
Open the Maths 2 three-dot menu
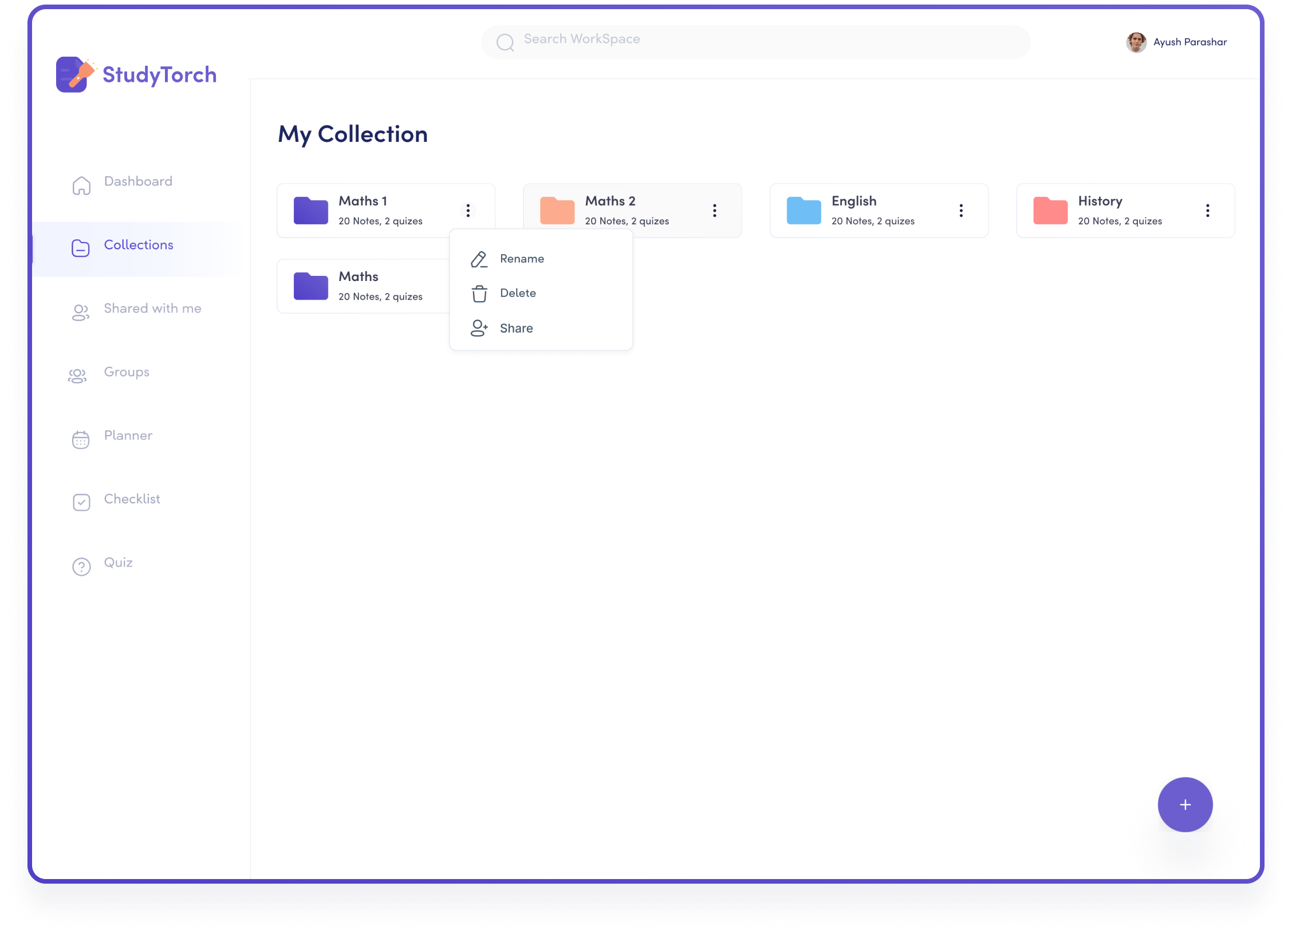click(x=715, y=211)
